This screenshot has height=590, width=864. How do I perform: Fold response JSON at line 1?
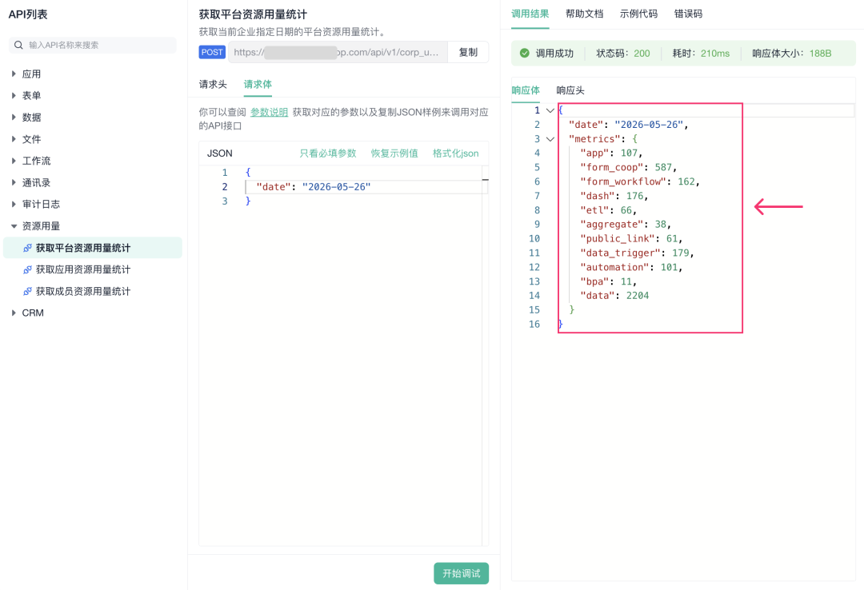(550, 111)
